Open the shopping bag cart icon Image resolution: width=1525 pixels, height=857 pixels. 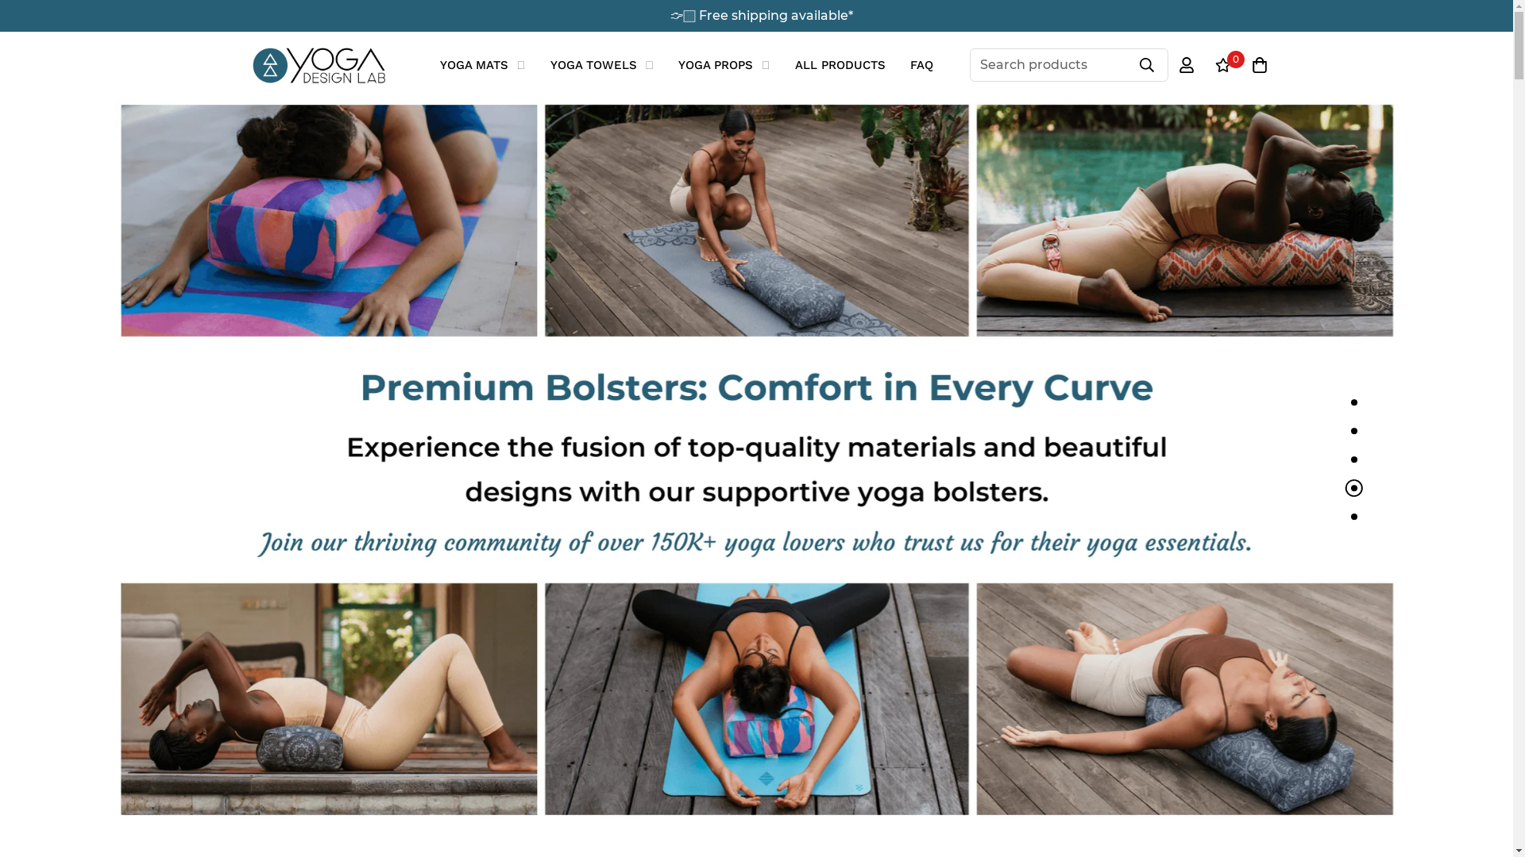tap(1259, 65)
